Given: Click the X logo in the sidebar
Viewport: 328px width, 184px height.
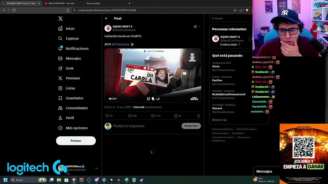Looking at the screenshot, I should coord(60,19).
